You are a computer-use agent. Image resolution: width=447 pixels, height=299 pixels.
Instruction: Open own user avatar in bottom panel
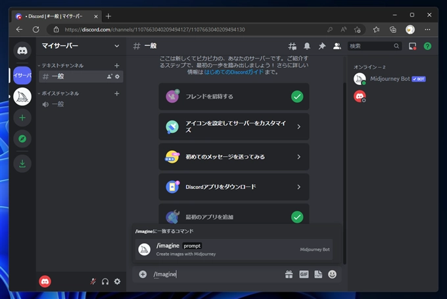point(45,282)
